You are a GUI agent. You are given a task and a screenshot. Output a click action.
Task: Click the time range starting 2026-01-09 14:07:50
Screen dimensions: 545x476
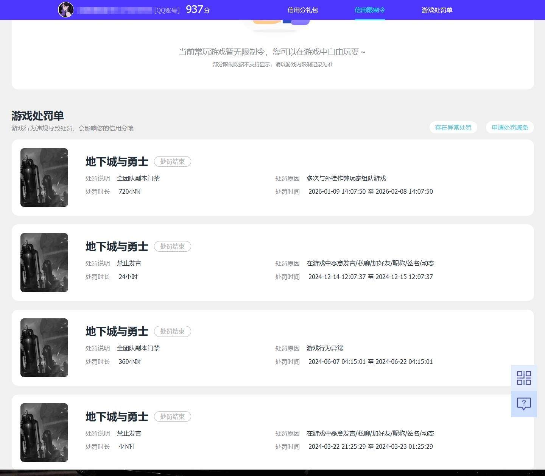click(371, 192)
